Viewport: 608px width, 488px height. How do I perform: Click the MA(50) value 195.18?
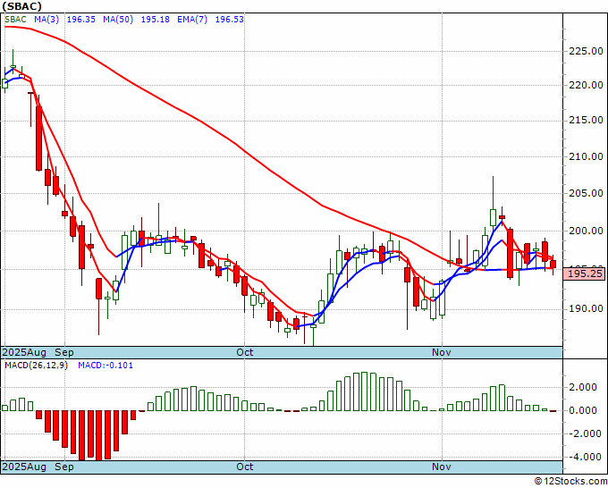point(155,20)
